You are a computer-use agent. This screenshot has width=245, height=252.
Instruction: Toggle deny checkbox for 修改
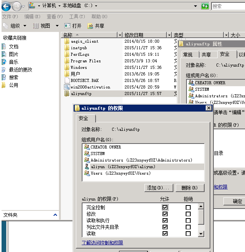188,214
